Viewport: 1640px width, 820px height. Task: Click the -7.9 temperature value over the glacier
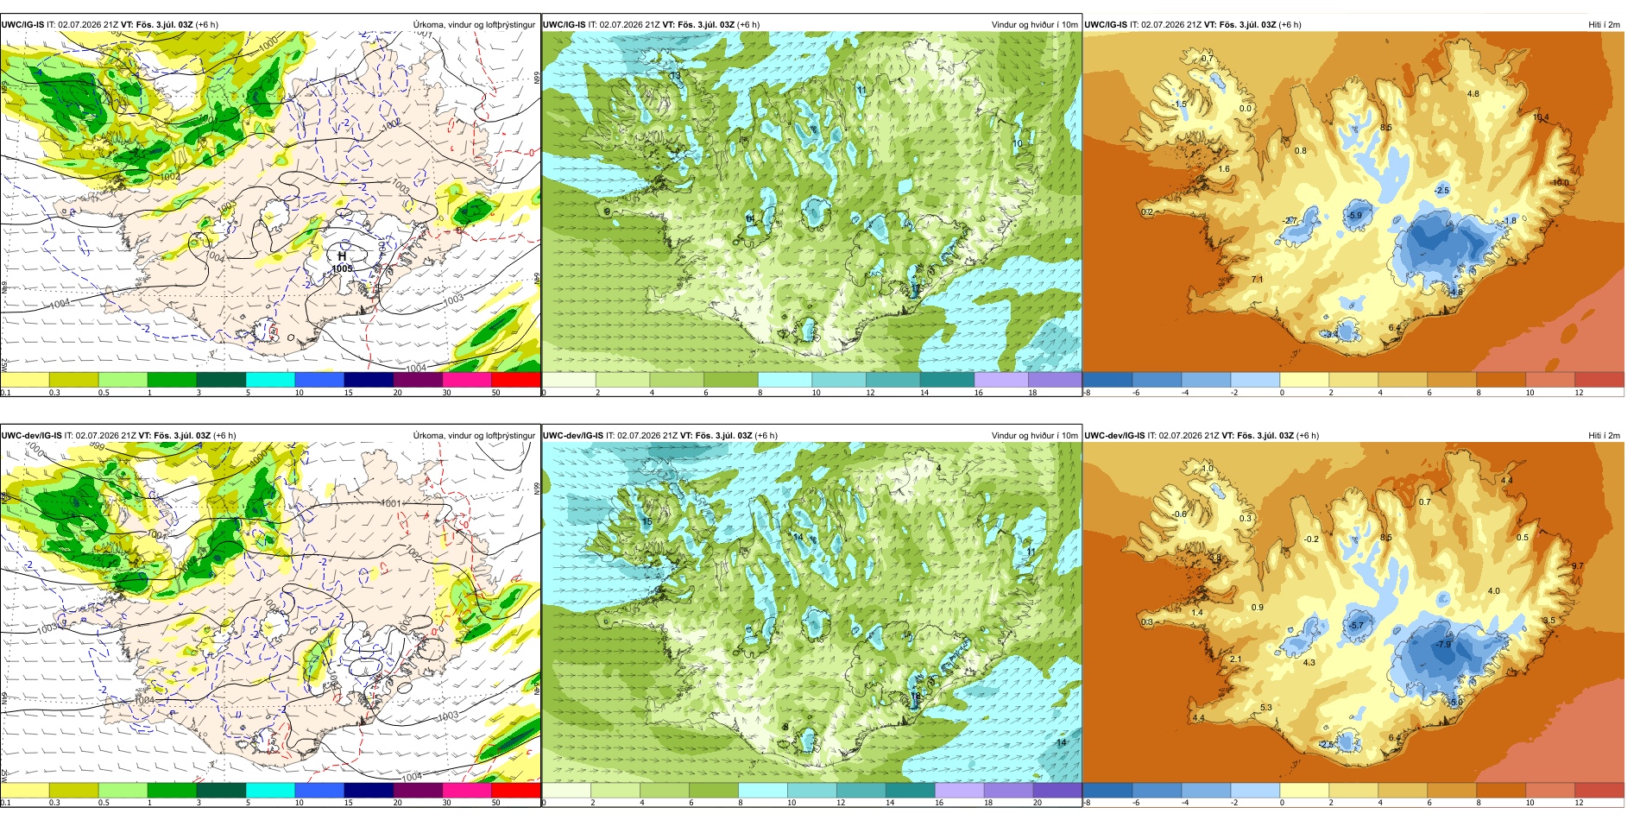click(x=1443, y=645)
